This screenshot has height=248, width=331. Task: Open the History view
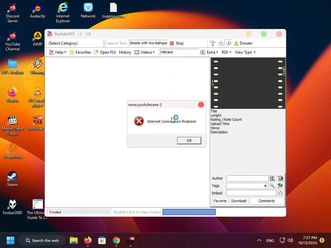(x=125, y=52)
